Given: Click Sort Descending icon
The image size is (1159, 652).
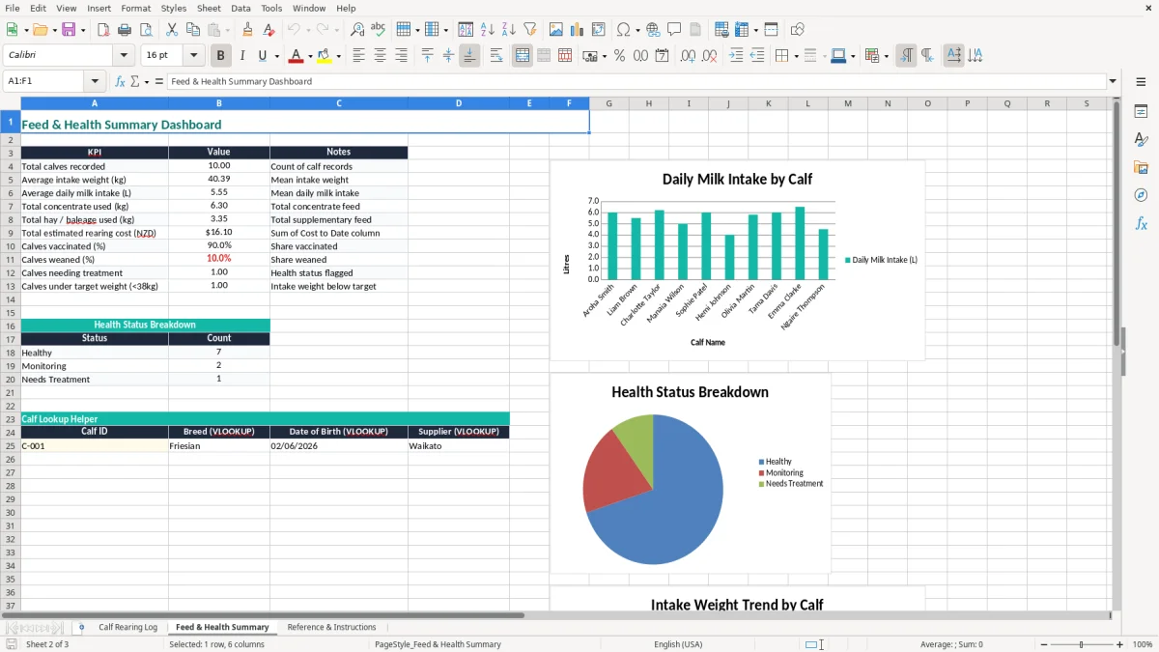Looking at the screenshot, I should (509, 30).
